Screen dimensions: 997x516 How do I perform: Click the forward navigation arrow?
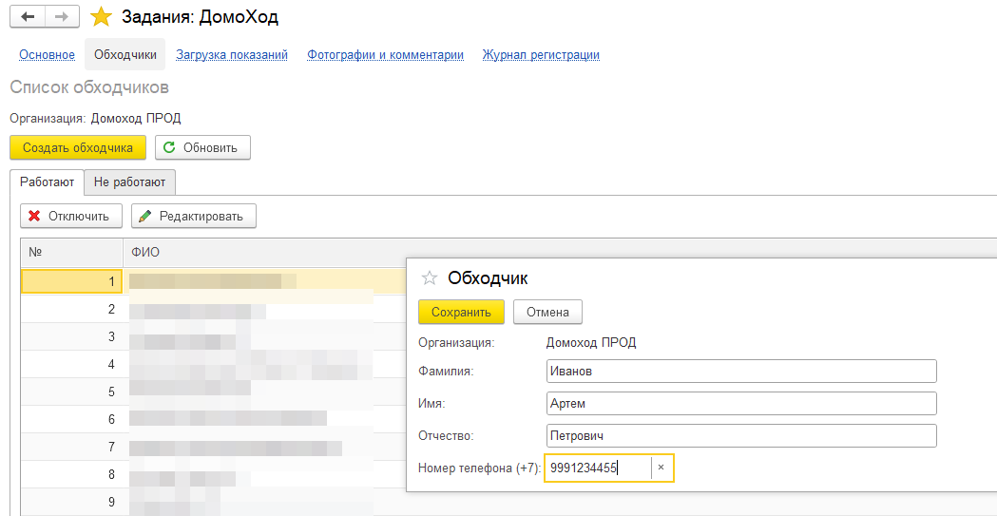point(61,17)
